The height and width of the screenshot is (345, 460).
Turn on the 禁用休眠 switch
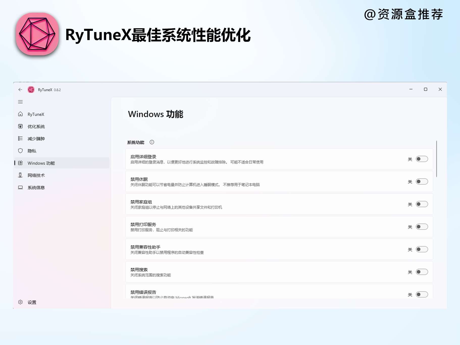point(422,182)
